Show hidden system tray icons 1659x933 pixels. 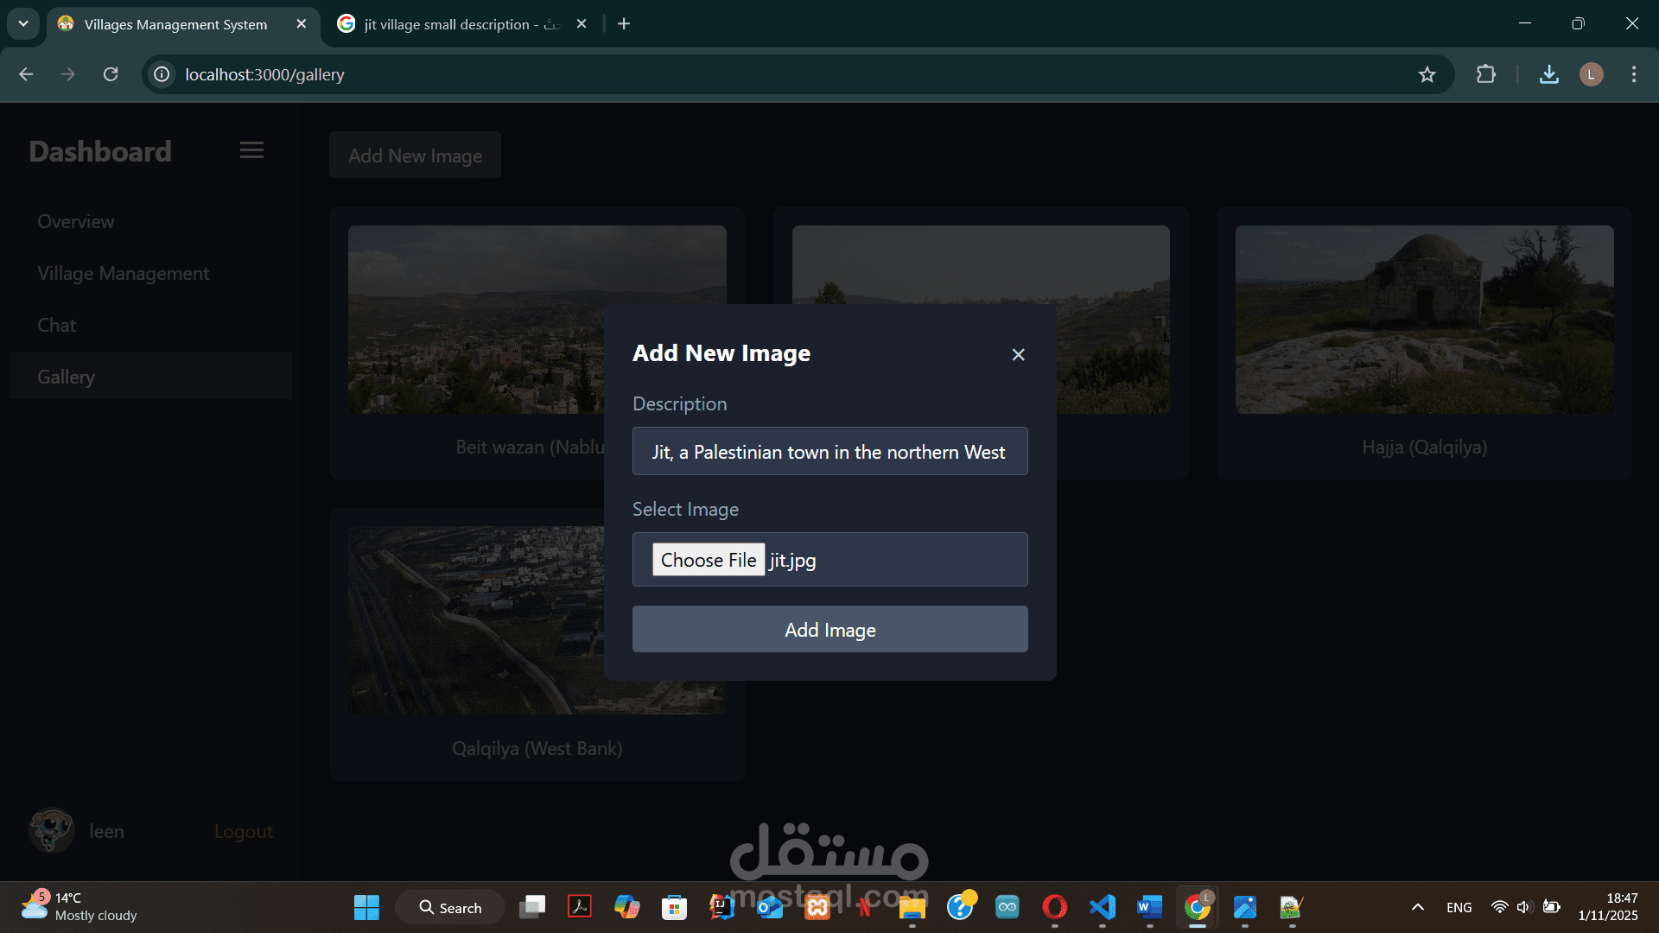1417,907
